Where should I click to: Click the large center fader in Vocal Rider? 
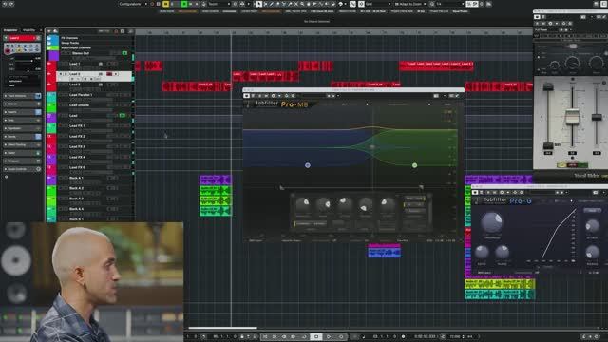[x=572, y=117]
